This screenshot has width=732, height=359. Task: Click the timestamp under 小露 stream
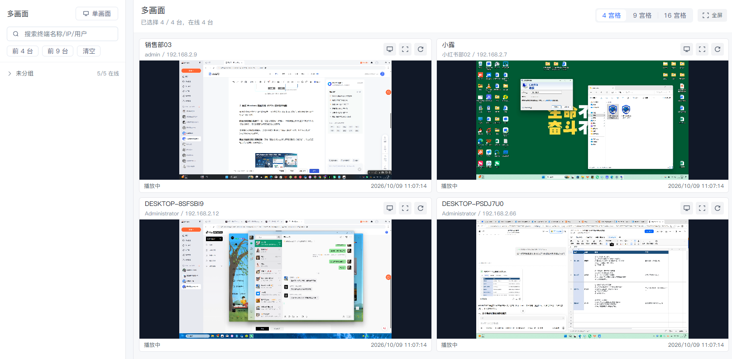click(696, 186)
